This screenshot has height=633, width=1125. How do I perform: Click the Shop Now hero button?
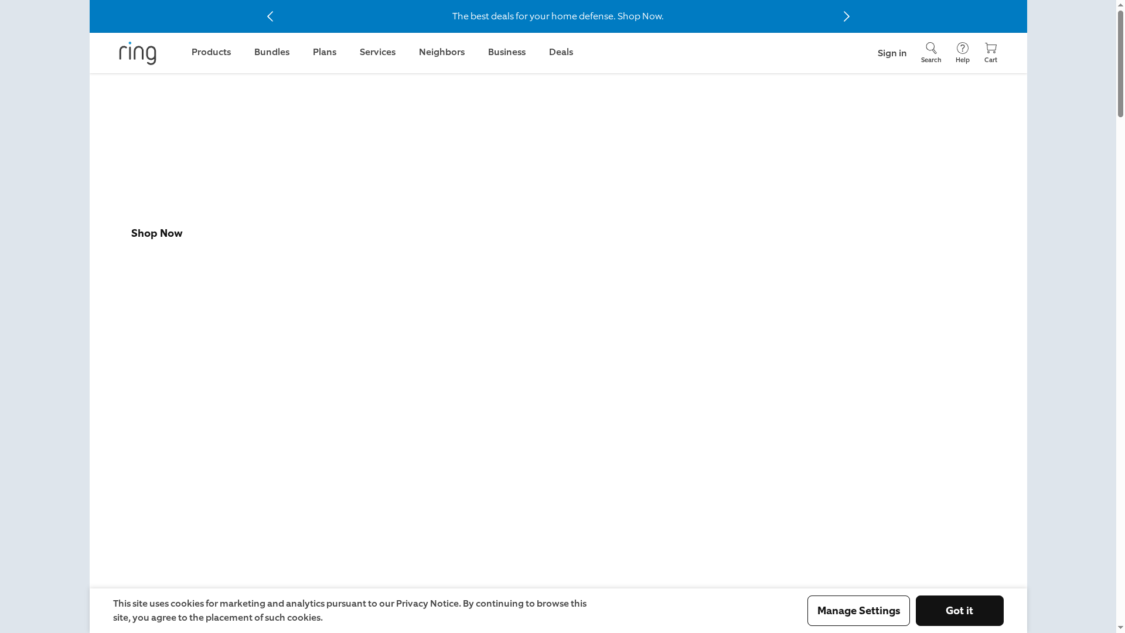point(156,233)
